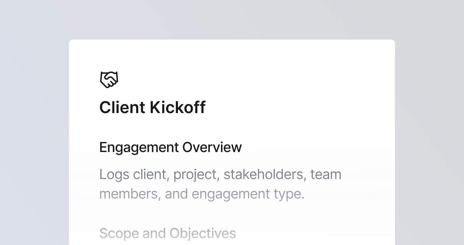464x245 pixels.
Task: Click "engagement type." at the description end
Action: (248, 194)
